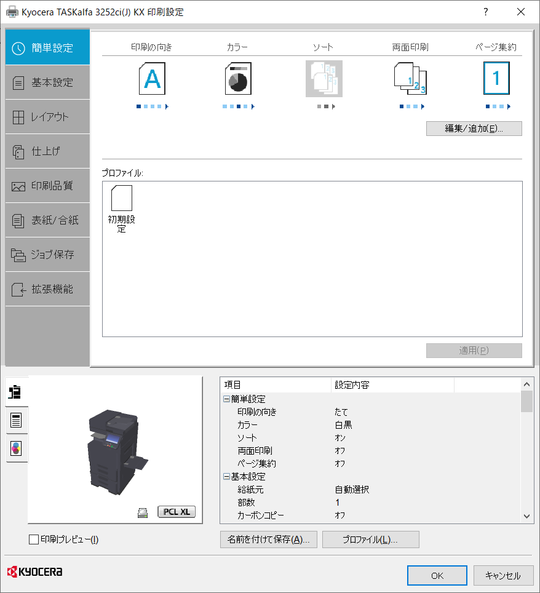Click the 名前を付けて保存(A)... button

269,539
